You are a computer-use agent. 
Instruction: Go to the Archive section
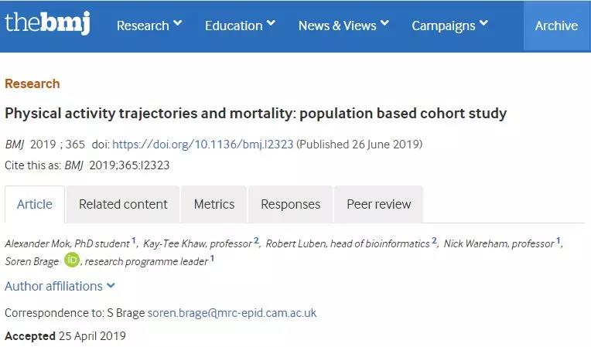click(556, 26)
